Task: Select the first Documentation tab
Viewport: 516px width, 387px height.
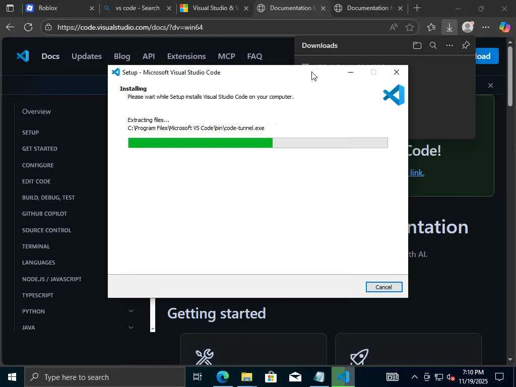Action: pyautogui.click(x=291, y=8)
